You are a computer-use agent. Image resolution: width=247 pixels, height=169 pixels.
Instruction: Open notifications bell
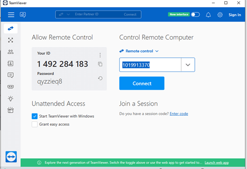(x=208, y=15)
